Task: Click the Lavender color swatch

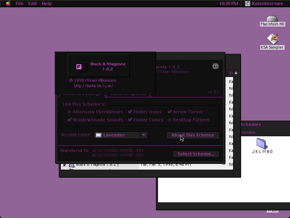Action: pos(98,135)
